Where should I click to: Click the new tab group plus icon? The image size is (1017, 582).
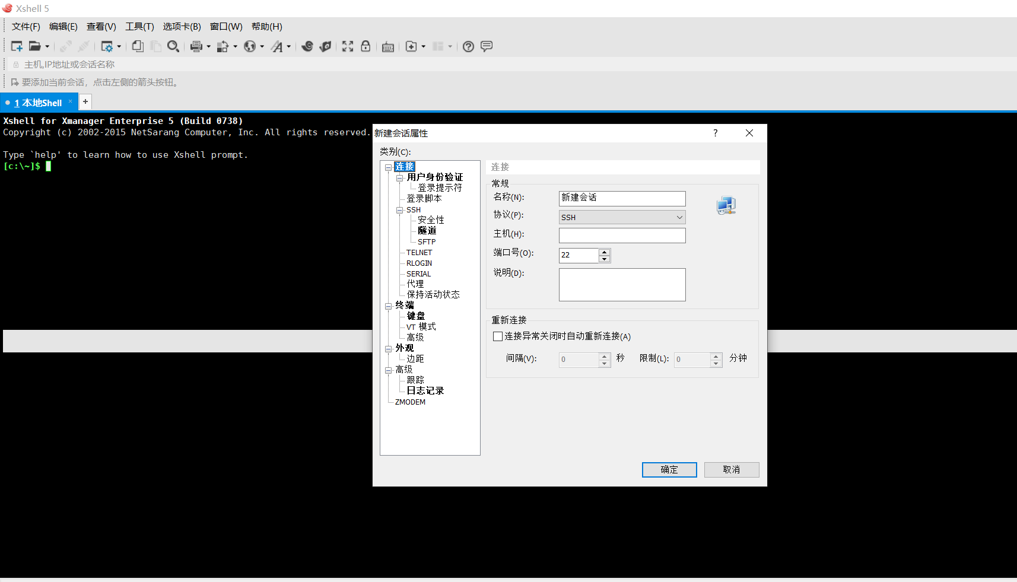(411, 46)
